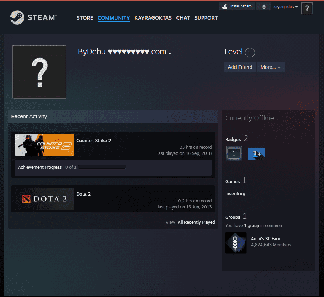Expand ByDebu's name history arrow
The image size is (324, 297).
point(170,53)
